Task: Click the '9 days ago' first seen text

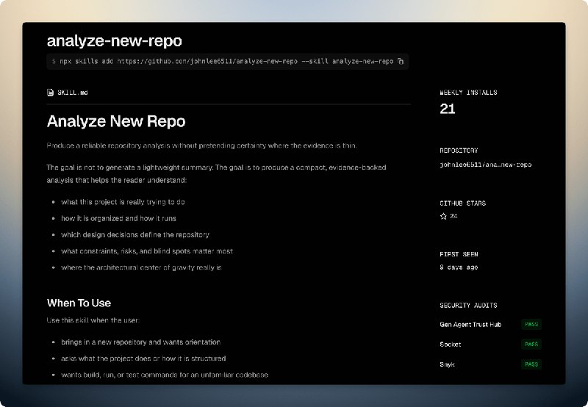Action: (459, 267)
